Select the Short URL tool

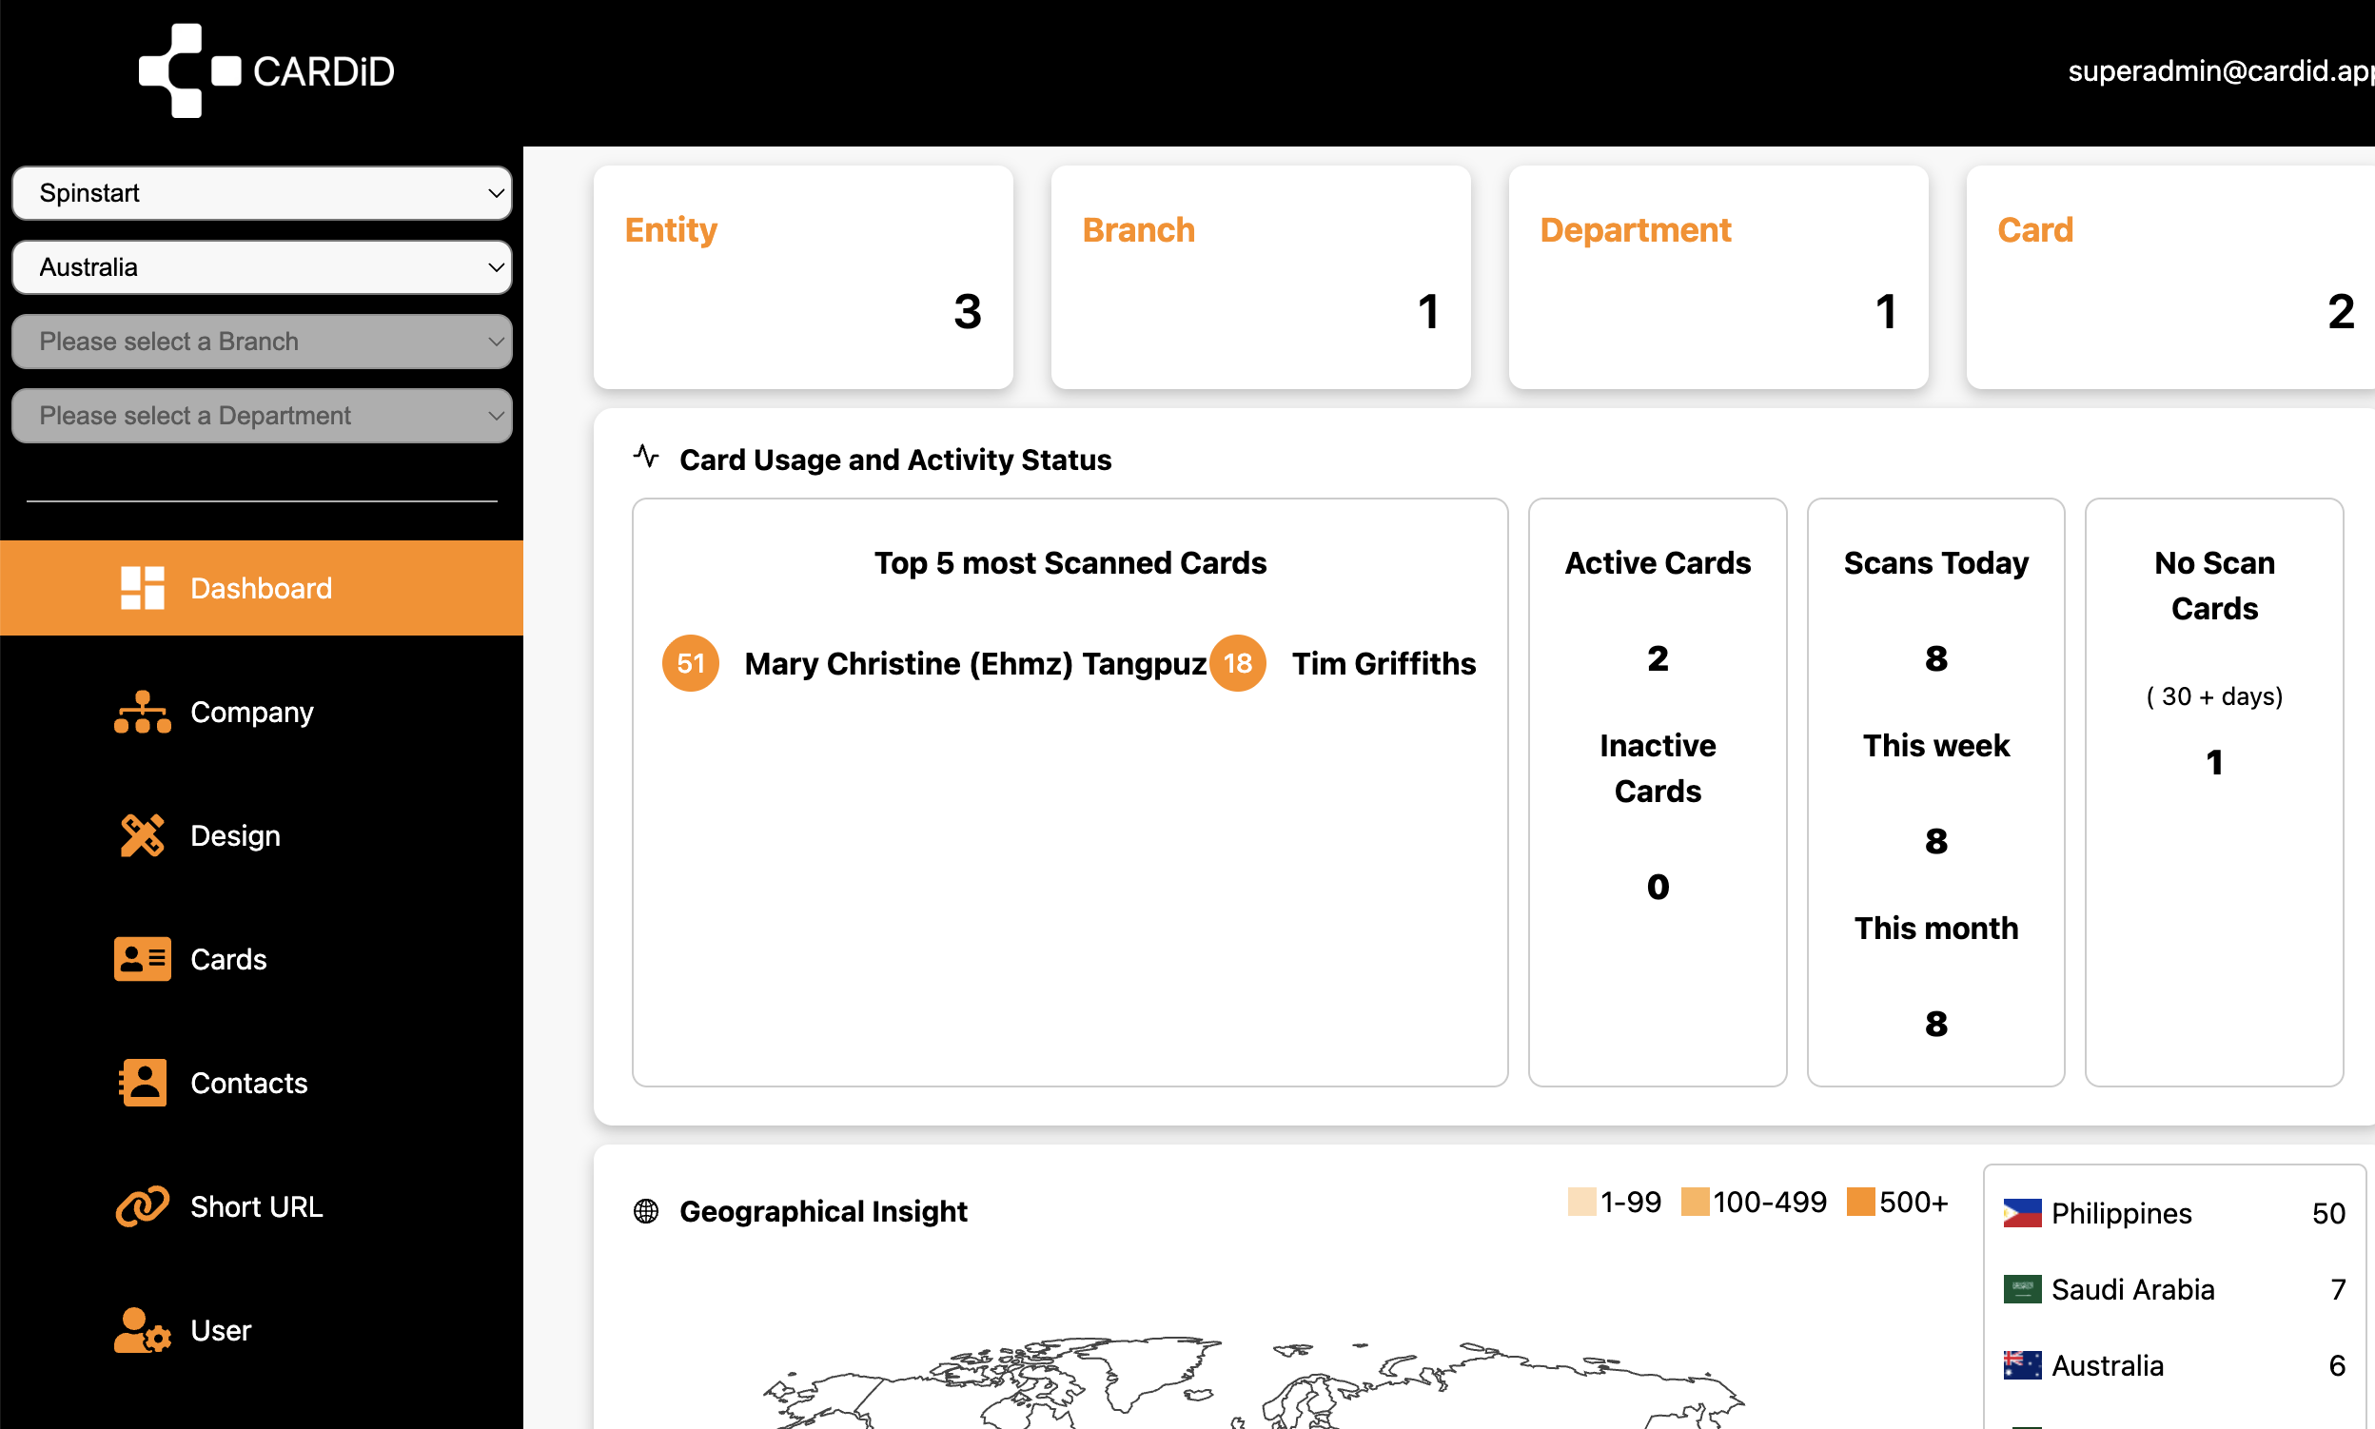pos(255,1205)
